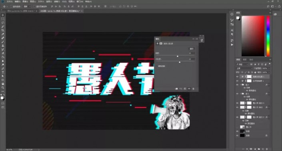The image size is (282, 151).
Task: Select the Path Selection arrow tool
Action: click(3, 76)
